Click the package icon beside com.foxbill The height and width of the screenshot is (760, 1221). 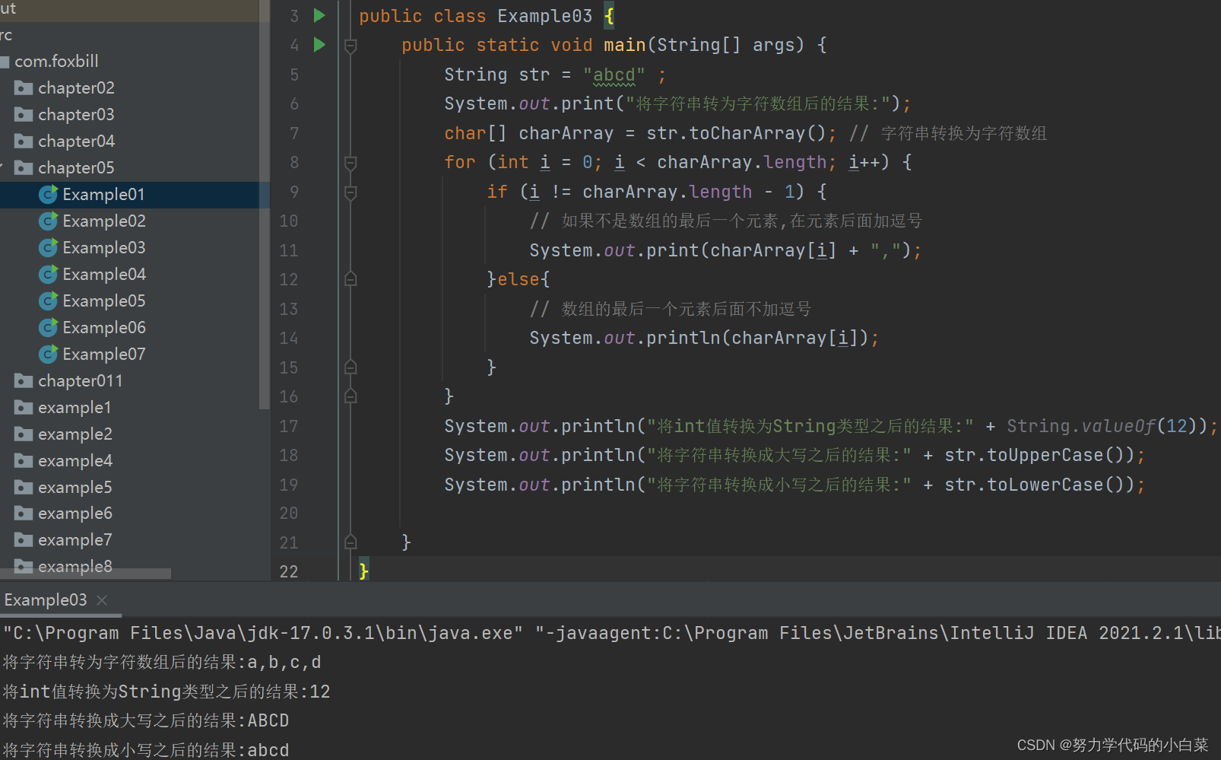coord(6,61)
